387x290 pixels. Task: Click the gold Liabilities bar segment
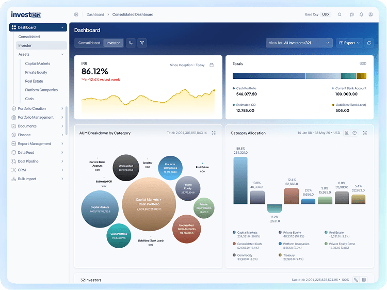(361, 76)
